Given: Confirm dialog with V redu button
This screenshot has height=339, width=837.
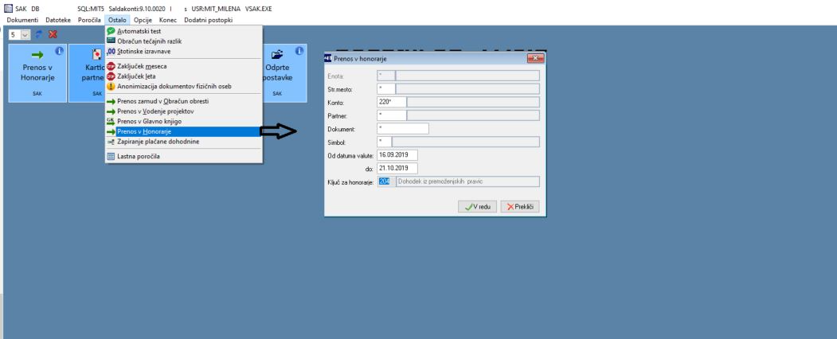Looking at the screenshot, I should coord(477,207).
